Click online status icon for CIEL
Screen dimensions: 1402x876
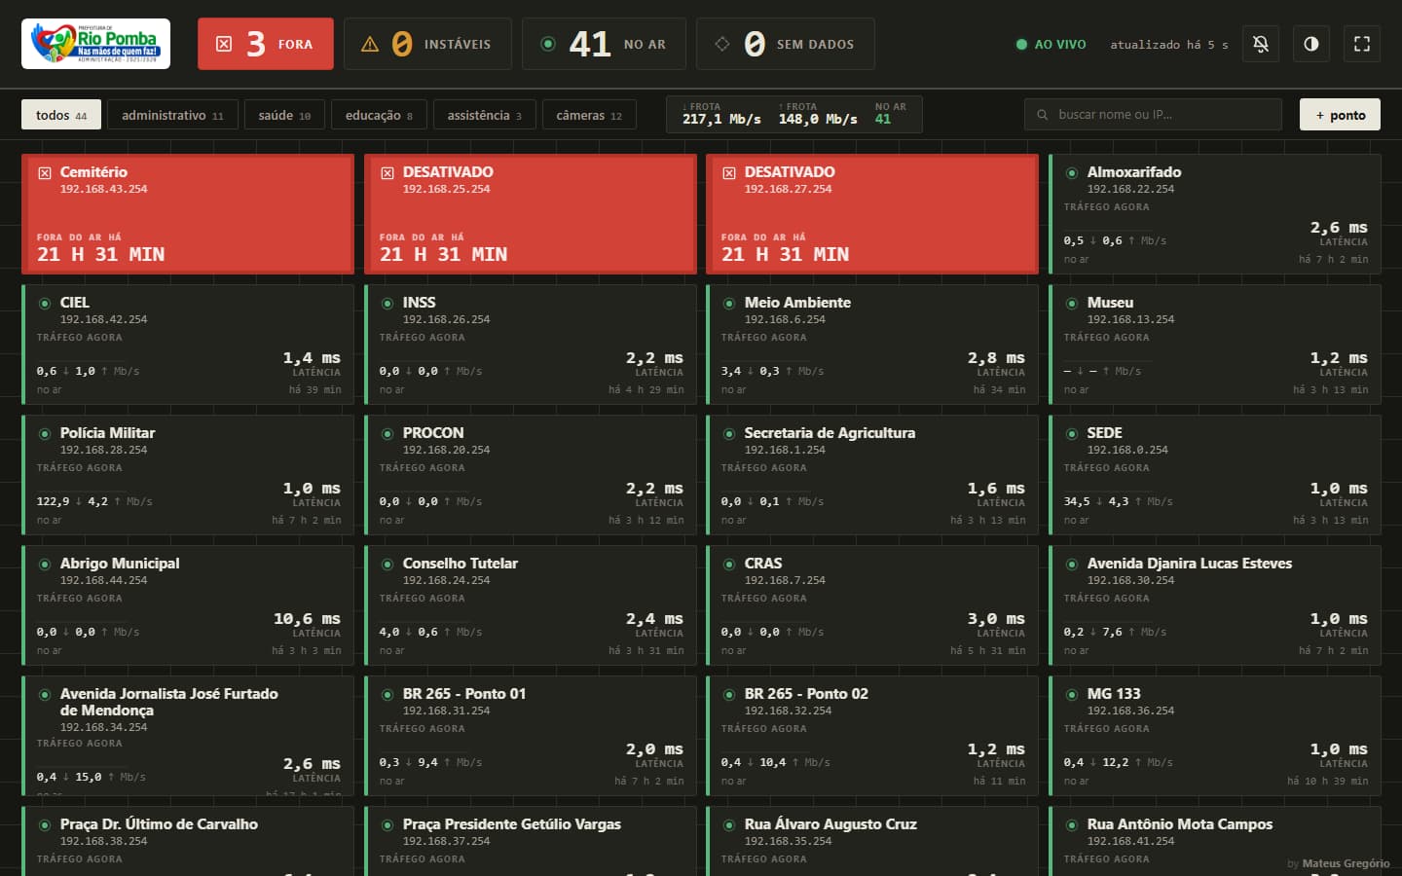coord(45,303)
